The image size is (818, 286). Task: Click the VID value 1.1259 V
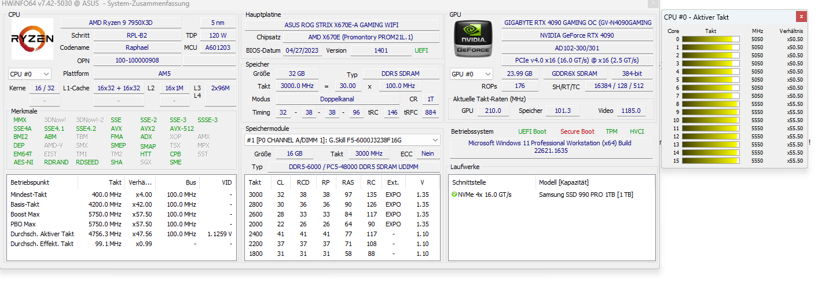point(219,234)
